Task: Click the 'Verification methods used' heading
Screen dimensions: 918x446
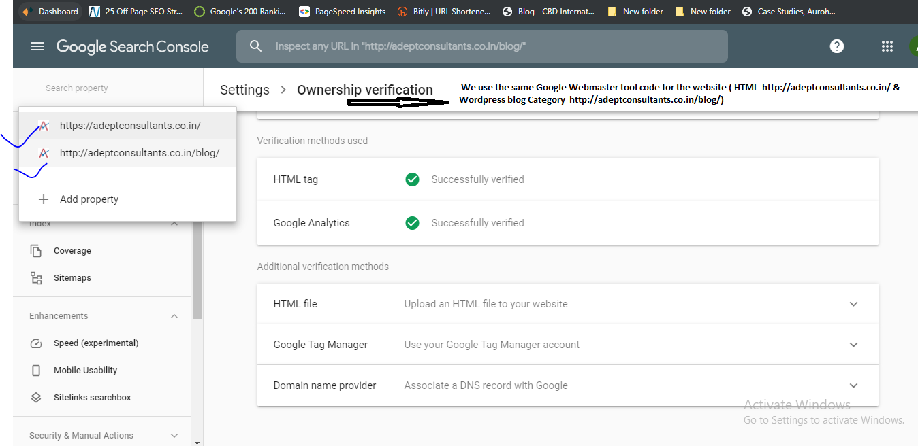Action: (313, 141)
